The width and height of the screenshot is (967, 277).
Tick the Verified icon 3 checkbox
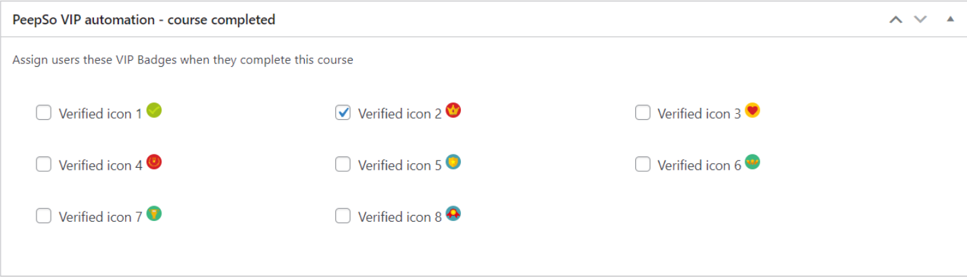coord(643,113)
